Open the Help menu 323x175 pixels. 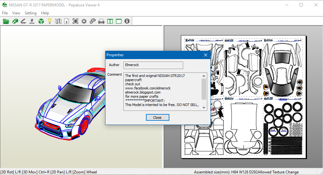coord(45,13)
